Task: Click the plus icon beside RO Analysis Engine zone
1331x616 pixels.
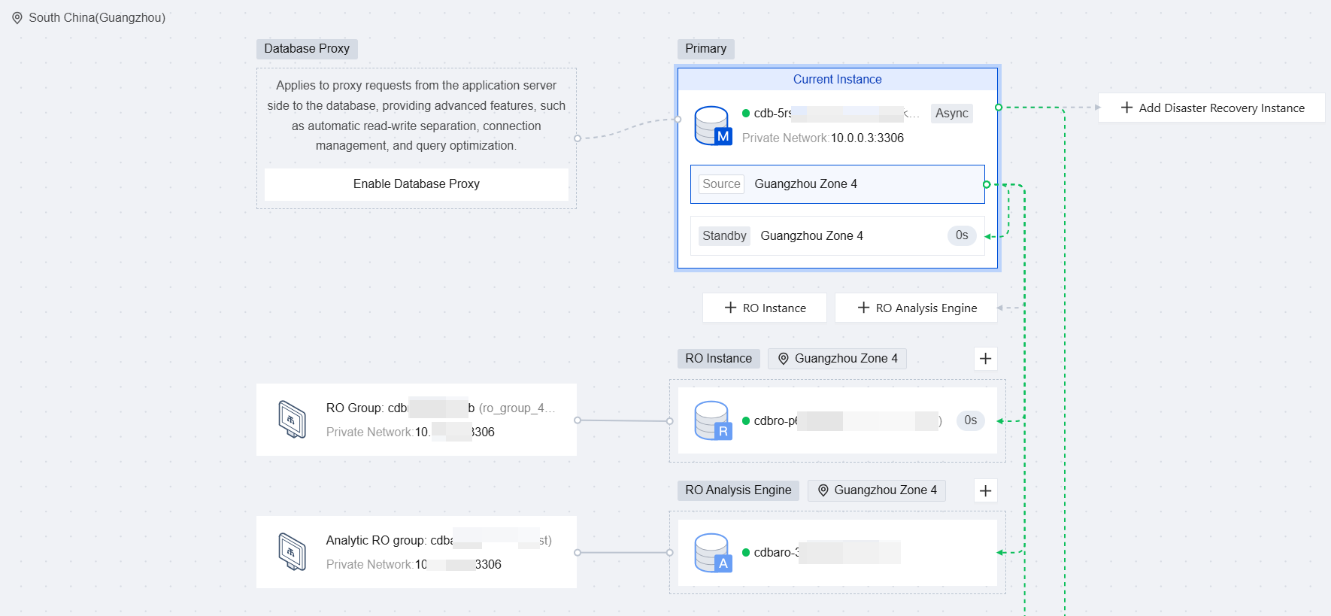Action: (985, 491)
